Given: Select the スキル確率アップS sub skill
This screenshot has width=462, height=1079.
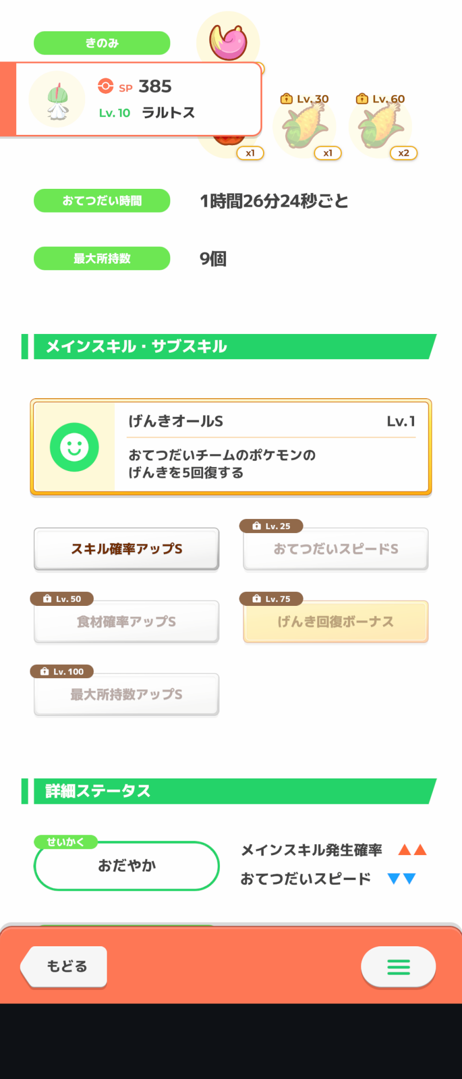Looking at the screenshot, I should [x=127, y=549].
